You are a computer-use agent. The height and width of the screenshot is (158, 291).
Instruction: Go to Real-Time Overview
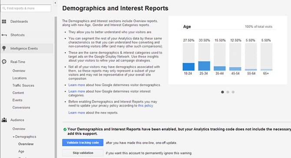(19, 71)
